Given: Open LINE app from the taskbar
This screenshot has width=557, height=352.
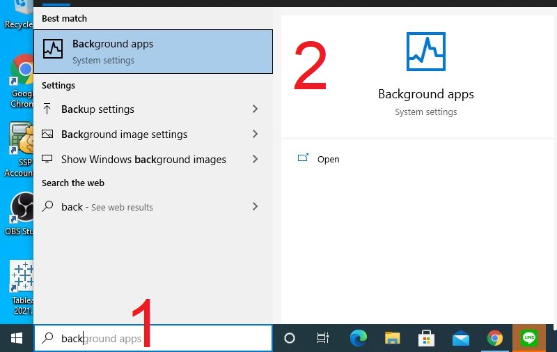Looking at the screenshot, I should click(529, 338).
